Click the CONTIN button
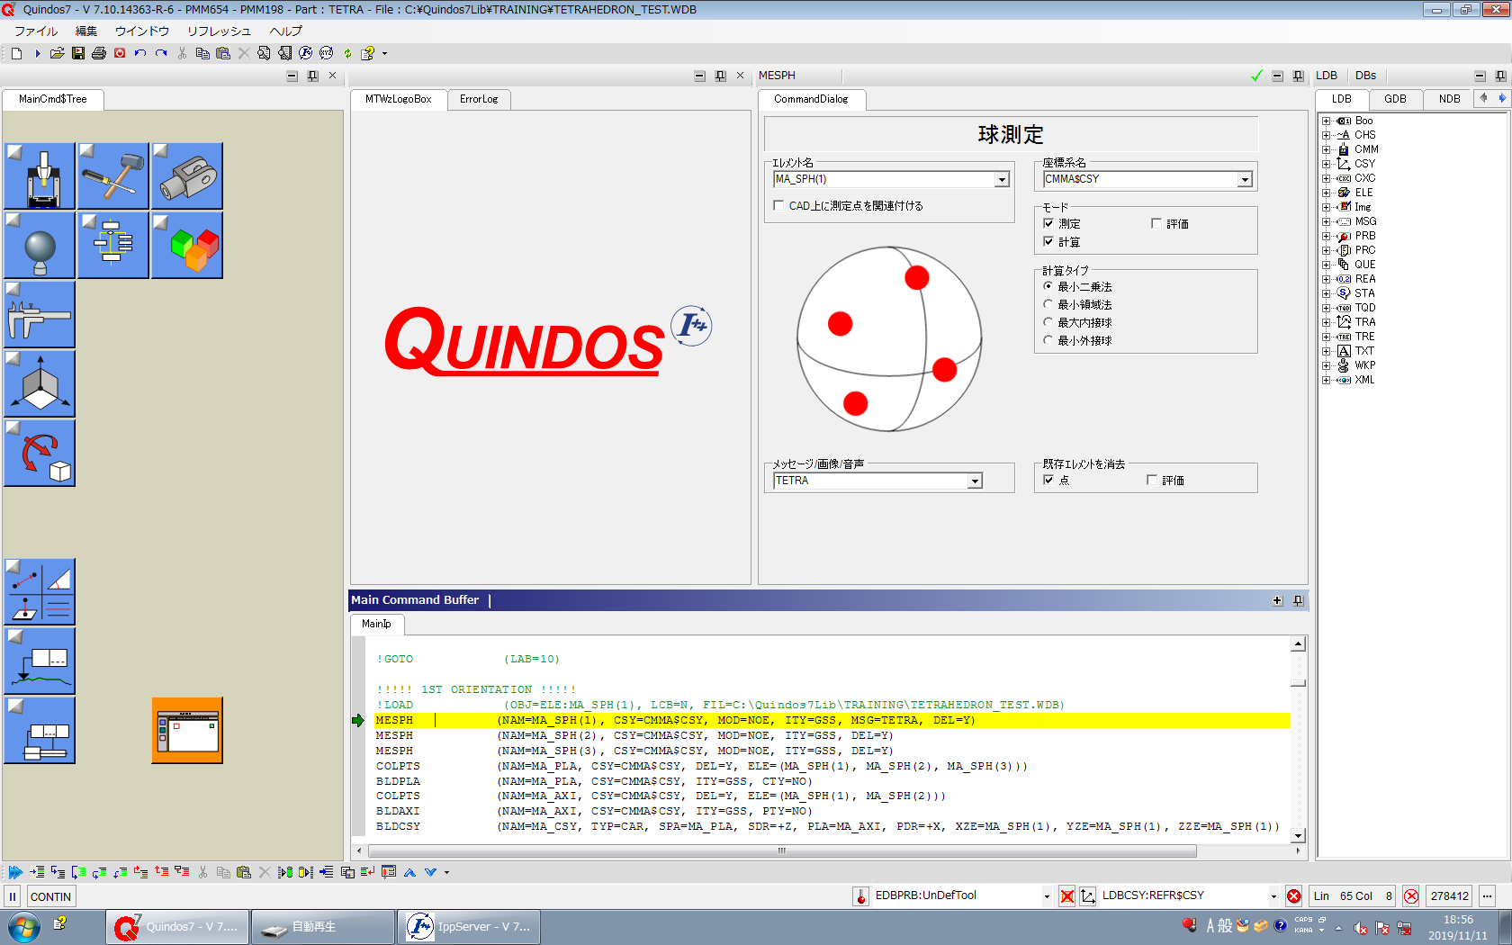The image size is (1512, 945). pos(50,896)
